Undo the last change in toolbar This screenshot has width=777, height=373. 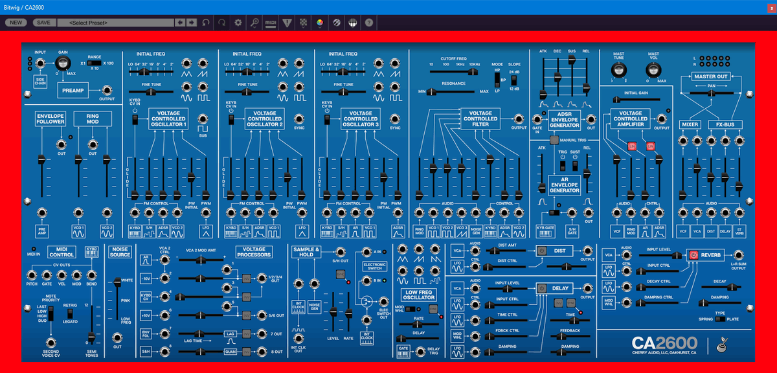tap(205, 22)
